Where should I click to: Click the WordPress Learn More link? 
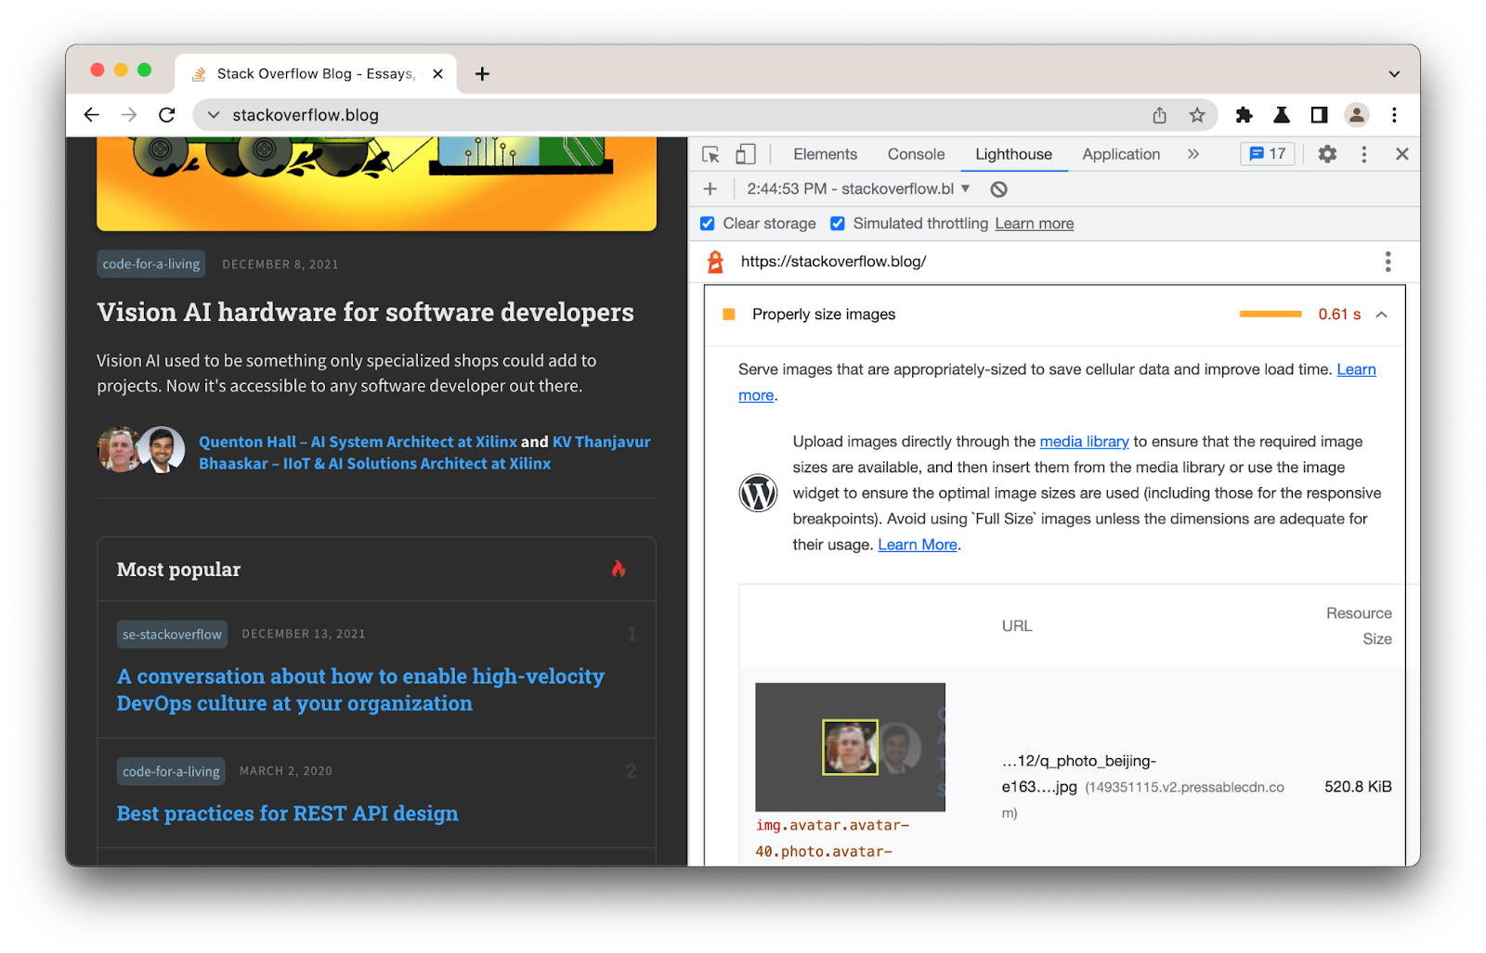[x=918, y=545]
